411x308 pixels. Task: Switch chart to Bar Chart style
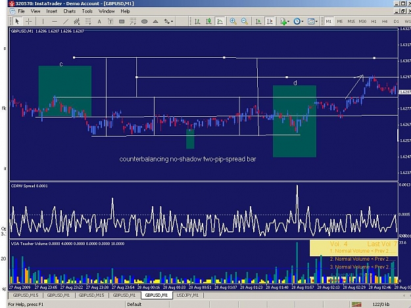pos(197,22)
